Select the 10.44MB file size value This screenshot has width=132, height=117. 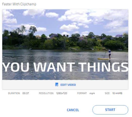[x=117, y=93]
